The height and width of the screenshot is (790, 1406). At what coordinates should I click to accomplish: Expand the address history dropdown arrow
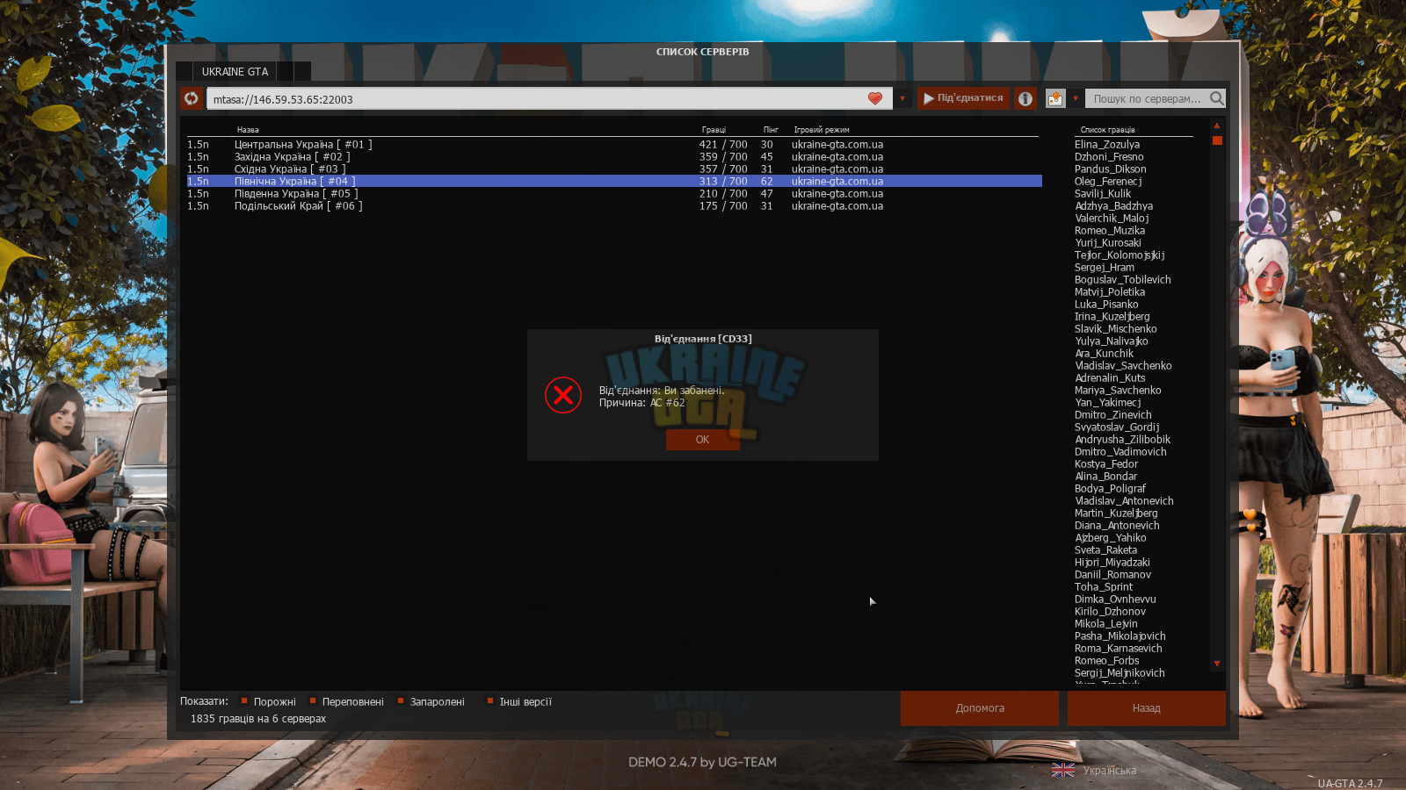(902, 98)
